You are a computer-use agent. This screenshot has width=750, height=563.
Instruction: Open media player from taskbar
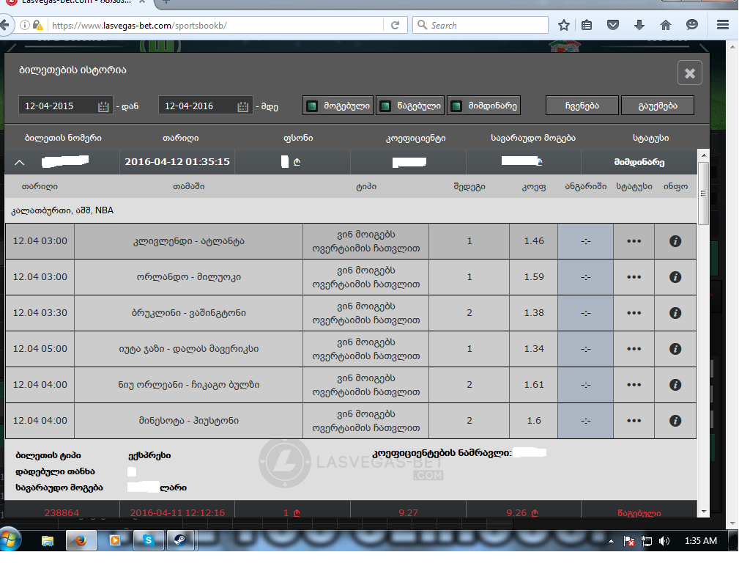pos(115,540)
